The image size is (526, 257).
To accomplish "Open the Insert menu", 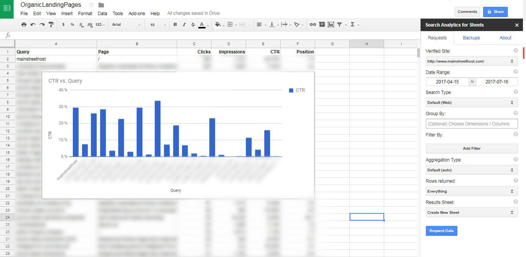I will (67, 13).
